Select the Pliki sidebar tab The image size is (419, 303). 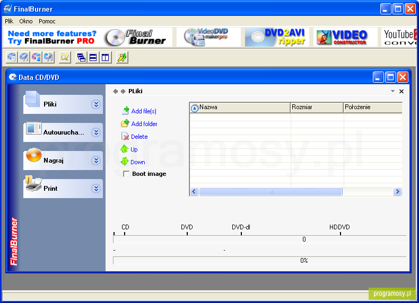[x=63, y=104]
